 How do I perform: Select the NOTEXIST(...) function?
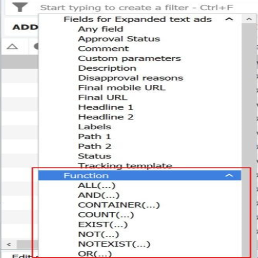[114, 244]
